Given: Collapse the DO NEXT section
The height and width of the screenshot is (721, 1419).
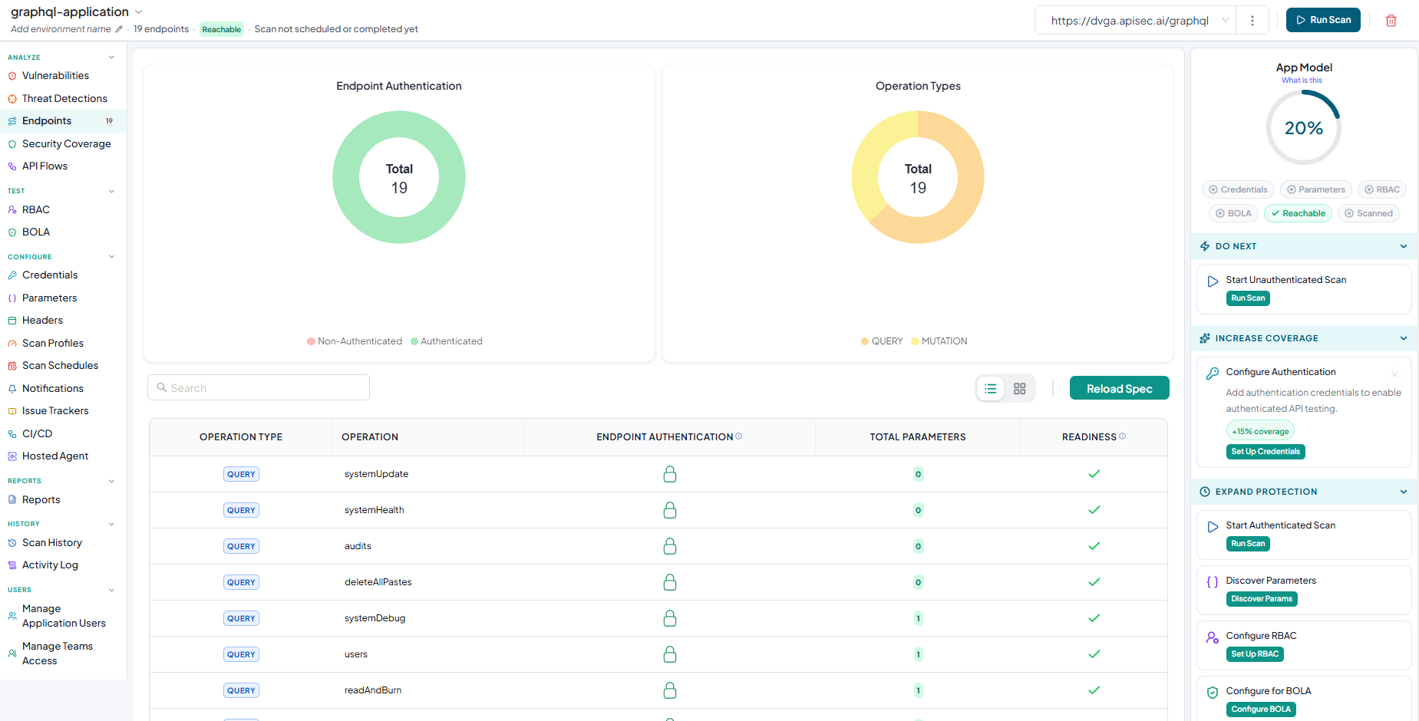Looking at the screenshot, I should (x=1404, y=246).
